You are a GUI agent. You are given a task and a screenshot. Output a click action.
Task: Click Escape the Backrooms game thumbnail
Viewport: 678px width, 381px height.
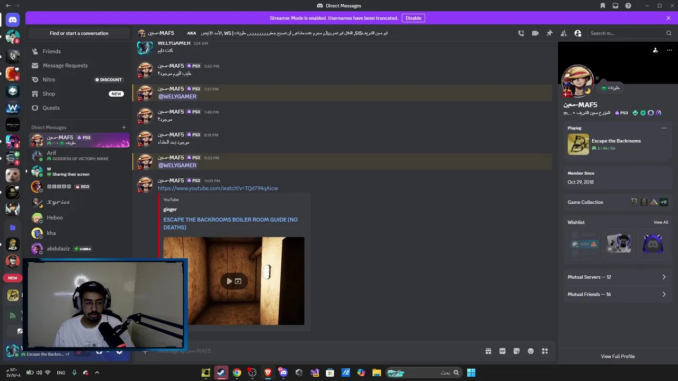click(x=578, y=144)
